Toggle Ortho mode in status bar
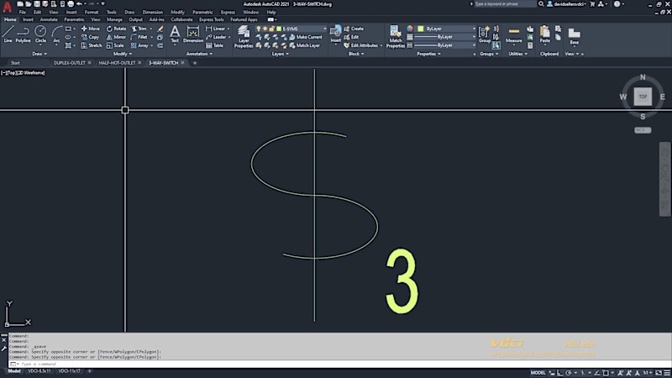The image size is (672, 378). click(x=560, y=373)
